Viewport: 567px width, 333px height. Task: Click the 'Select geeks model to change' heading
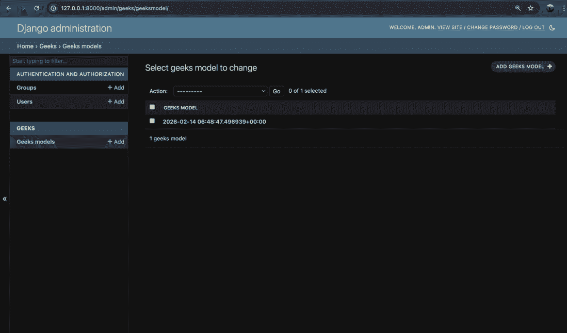201,68
